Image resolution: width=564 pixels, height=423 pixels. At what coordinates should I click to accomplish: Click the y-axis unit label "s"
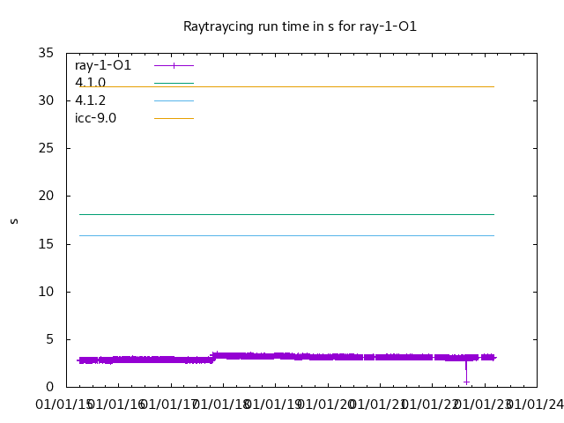click(x=14, y=220)
